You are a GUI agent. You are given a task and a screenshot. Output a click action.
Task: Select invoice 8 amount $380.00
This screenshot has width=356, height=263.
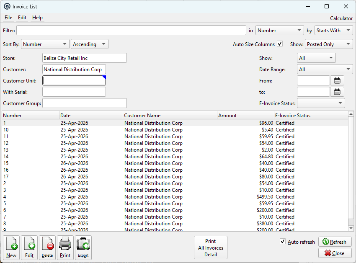(175, 224)
